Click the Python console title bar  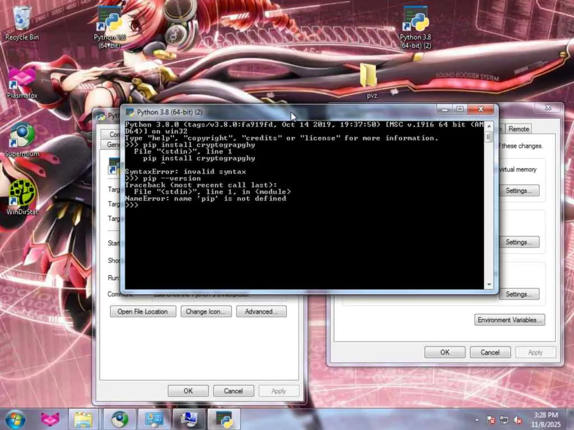coord(285,112)
